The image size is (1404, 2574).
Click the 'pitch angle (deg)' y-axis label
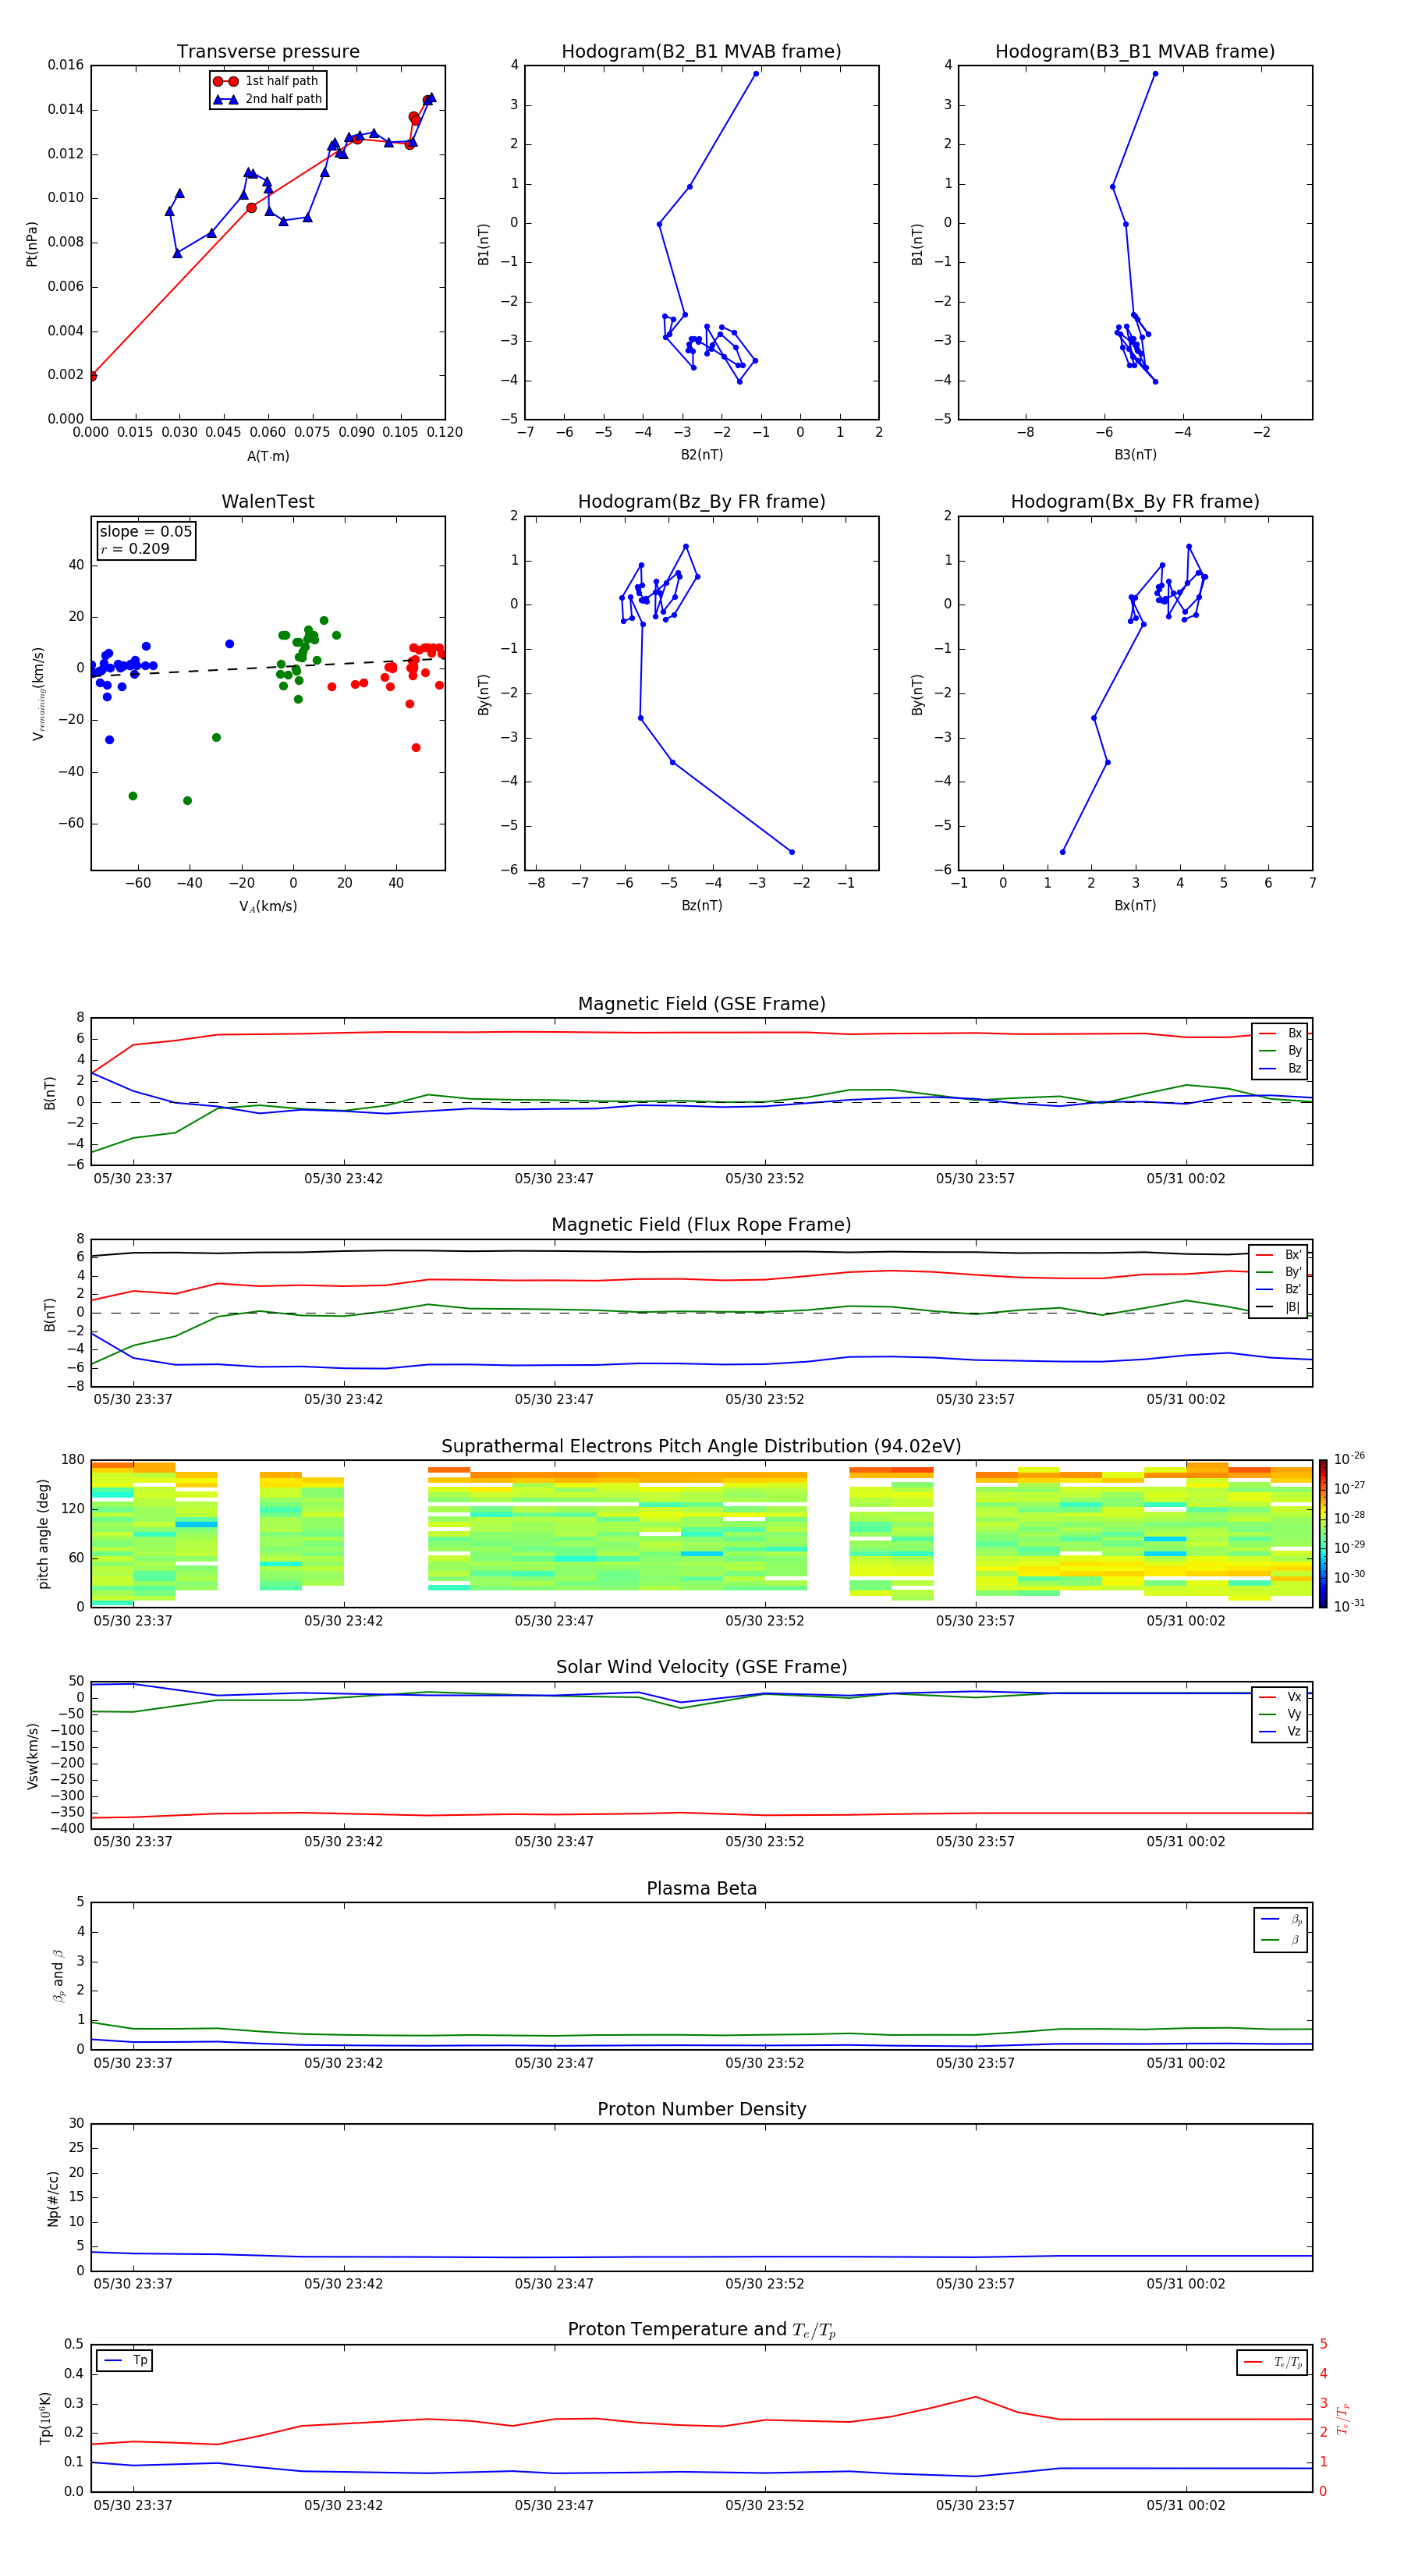(x=43, y=1533)
